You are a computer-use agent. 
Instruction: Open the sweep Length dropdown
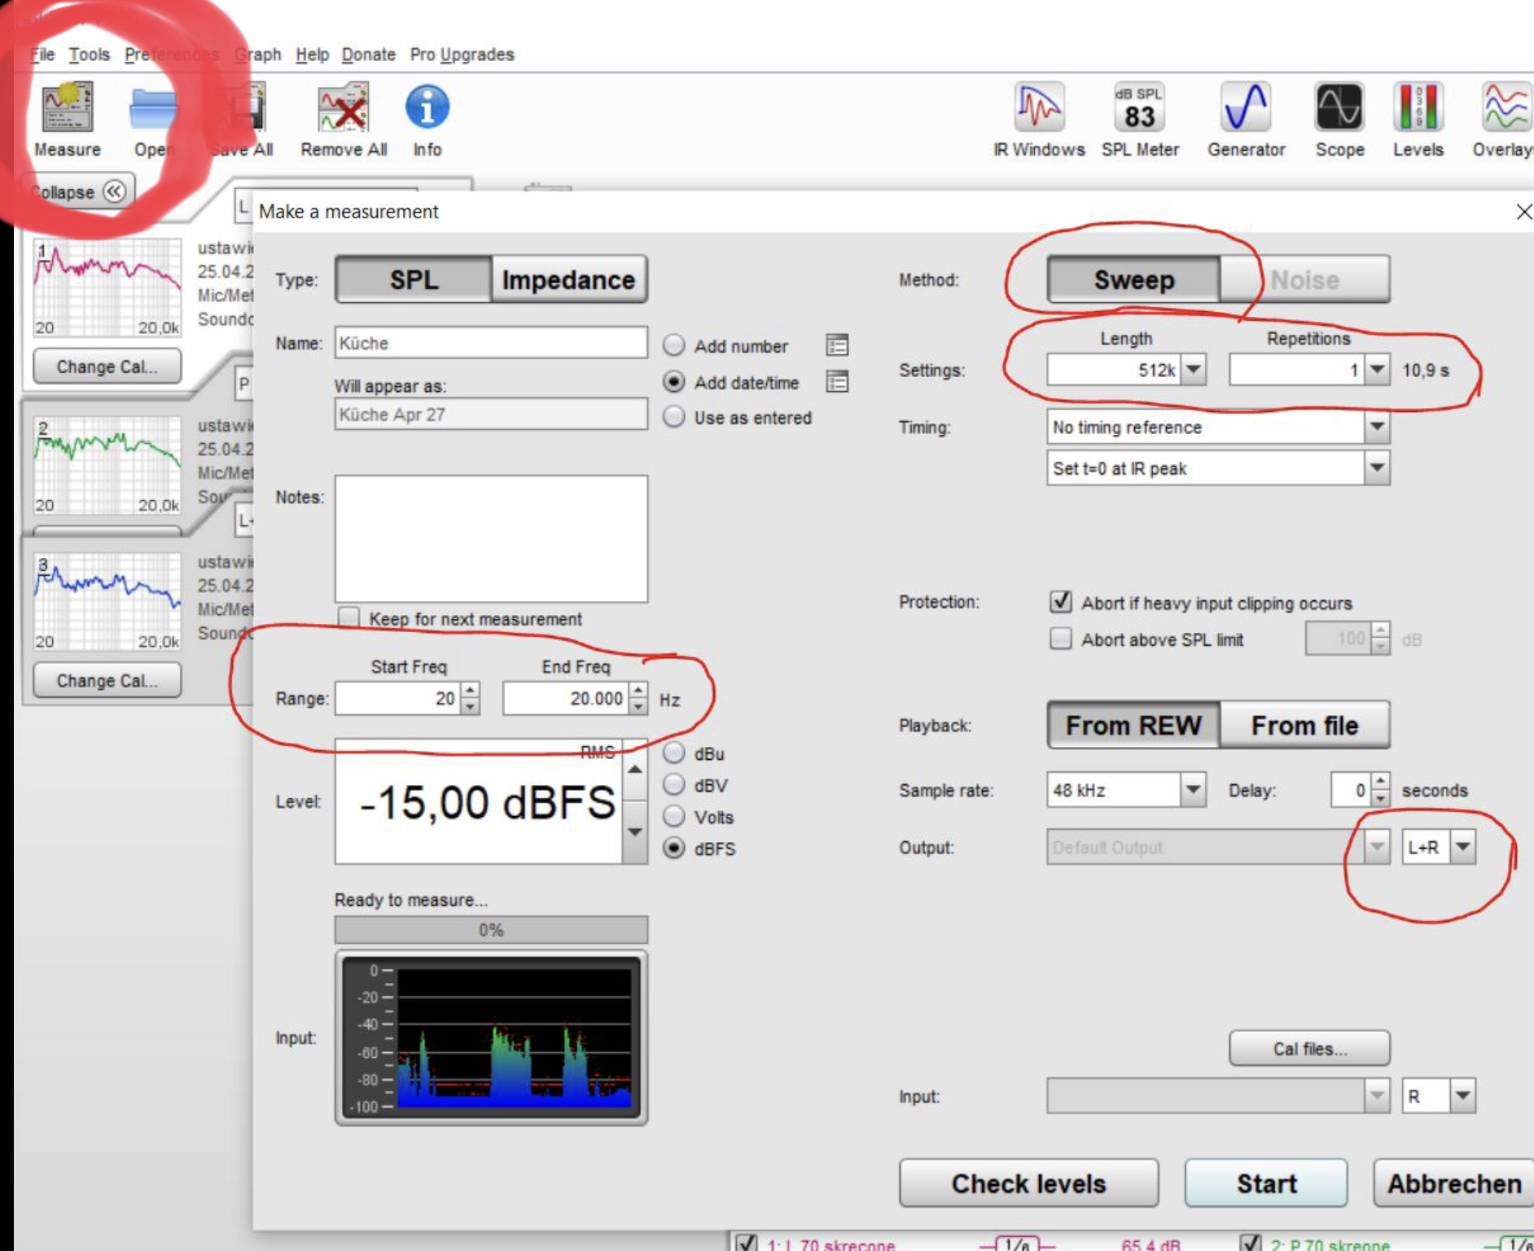(x=1193, y=370)
